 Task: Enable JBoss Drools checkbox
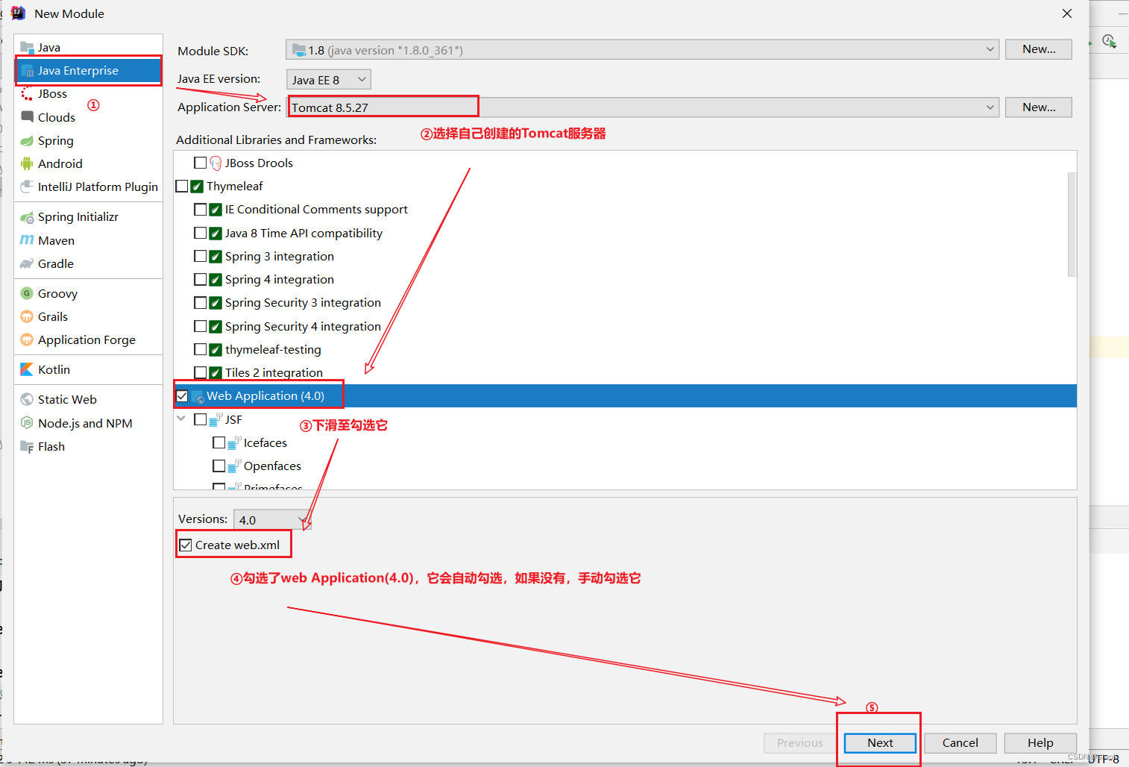(x=200, y=163)
